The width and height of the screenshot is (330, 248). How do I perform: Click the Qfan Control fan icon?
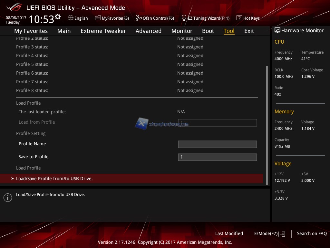pyautogui.click(x=139, y=18)
